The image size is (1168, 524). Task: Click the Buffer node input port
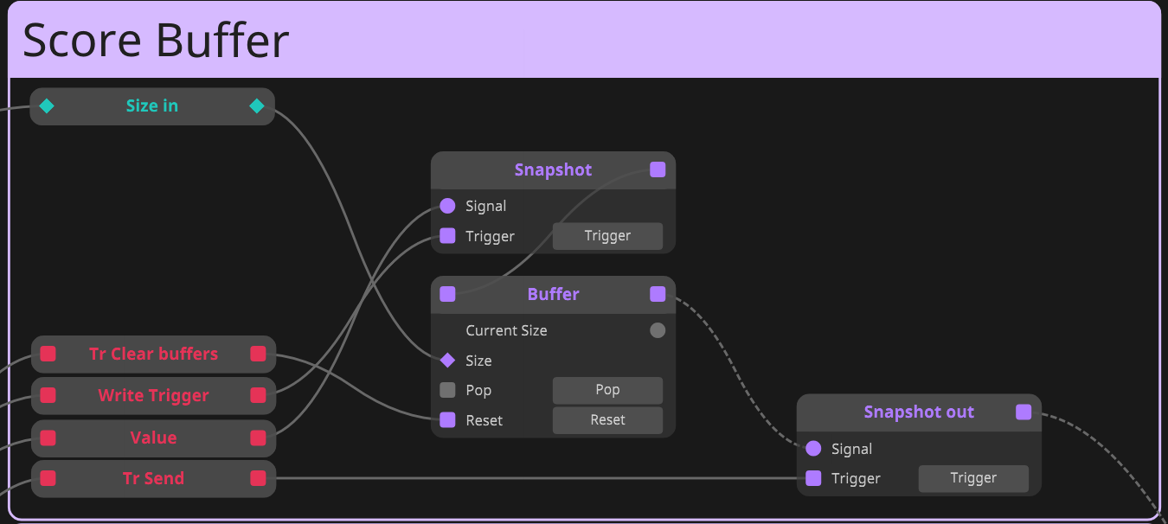pyautogui.click(x=447, y=294)
